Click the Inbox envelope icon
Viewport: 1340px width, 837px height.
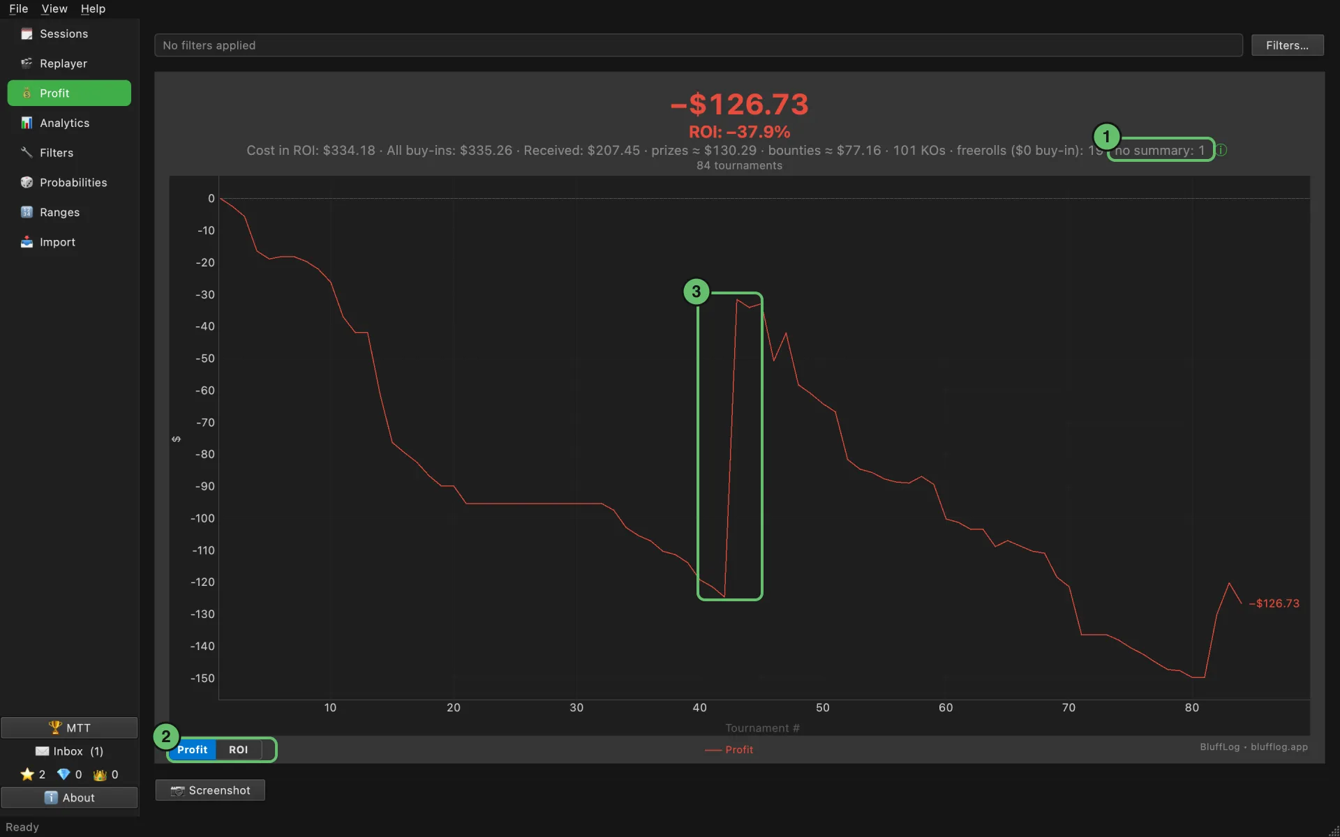point(43,751)
